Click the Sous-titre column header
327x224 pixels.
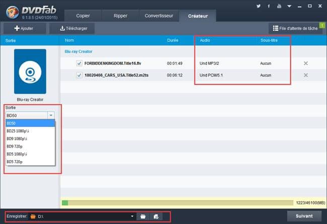pos(269,40)
